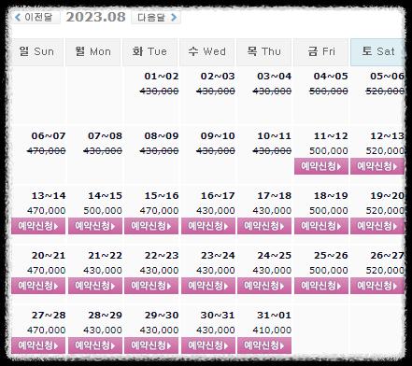The height and width of the screenshot is (366, 412).
Task: Request reservation for 28~29
Action: 95,345
